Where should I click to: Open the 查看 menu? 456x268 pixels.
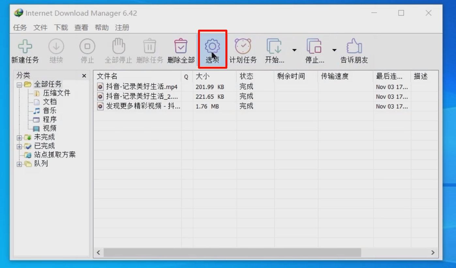[x=81, y=28]
